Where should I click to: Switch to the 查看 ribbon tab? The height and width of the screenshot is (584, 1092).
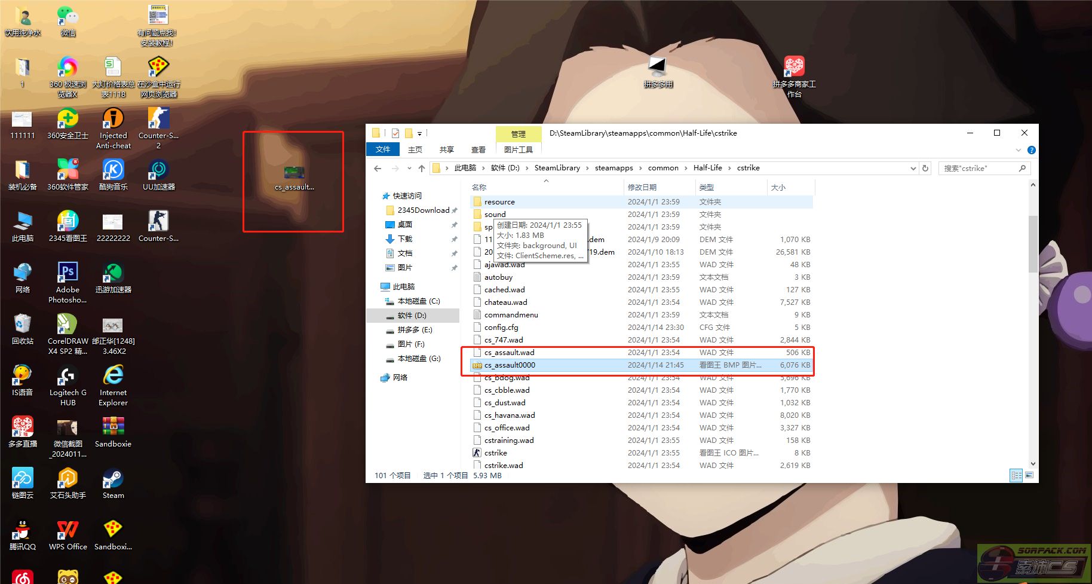pyautogui.click(x=478, y=149)
